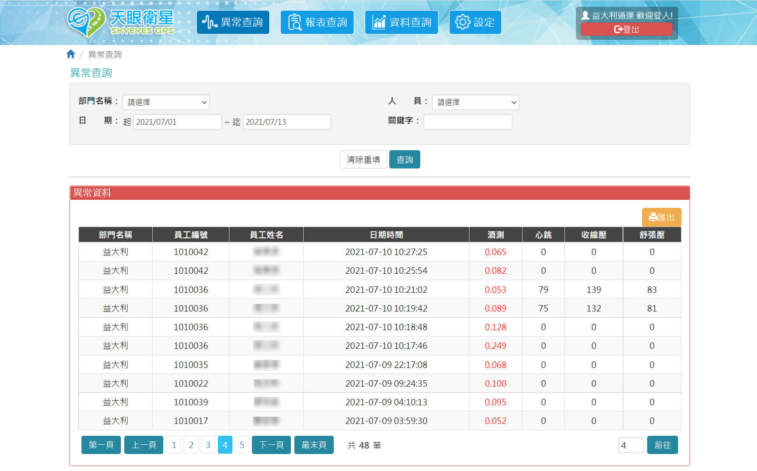757x471 pixels.
Task: Open 資料查詢 chart menu item
Action: tap(401, 22)
